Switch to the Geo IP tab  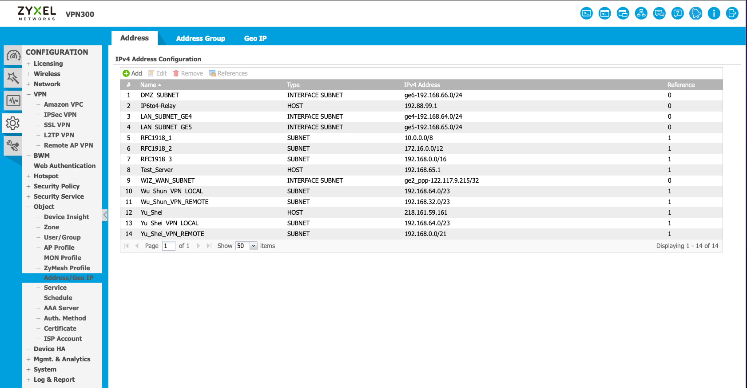tap(255, 39)
